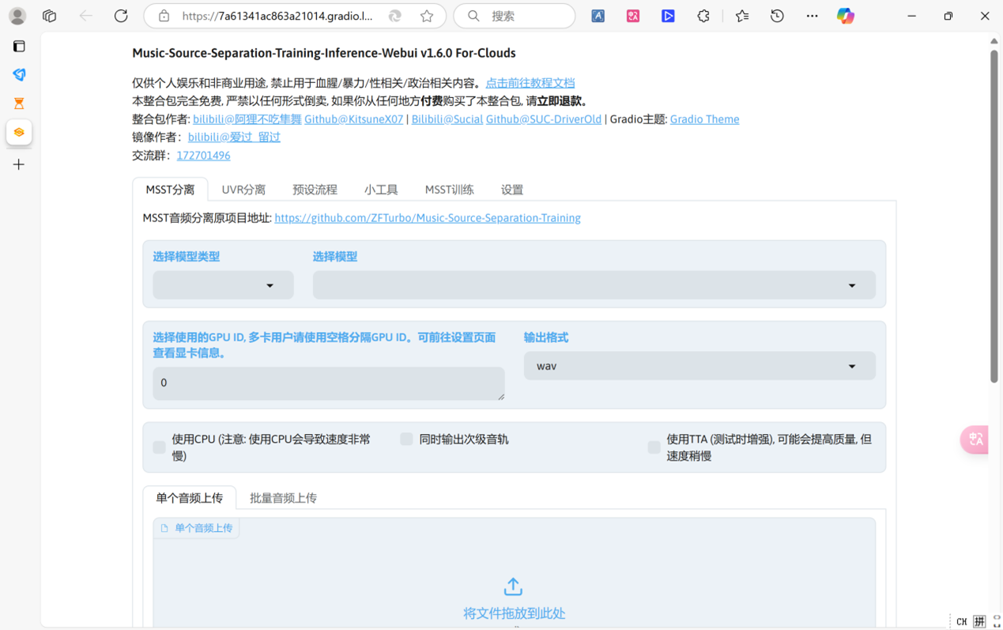Click the floating pink translate icon

tap(975, 439)
